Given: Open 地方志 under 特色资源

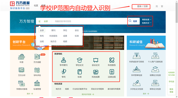Looking at the screenshot, I should [x=58, y=89].
